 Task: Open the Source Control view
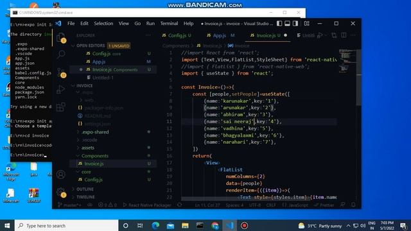point(61,72)
